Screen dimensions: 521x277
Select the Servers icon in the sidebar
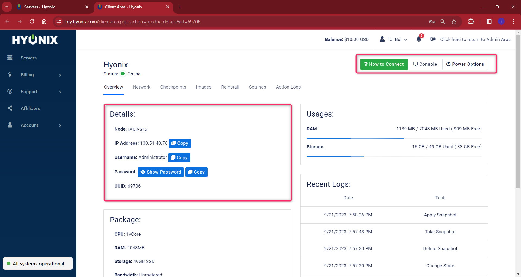(10, 58)
